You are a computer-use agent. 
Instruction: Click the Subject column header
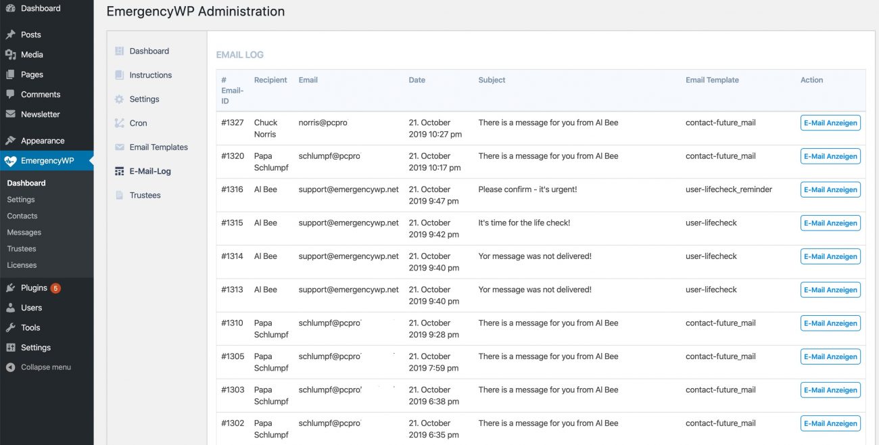492,80
